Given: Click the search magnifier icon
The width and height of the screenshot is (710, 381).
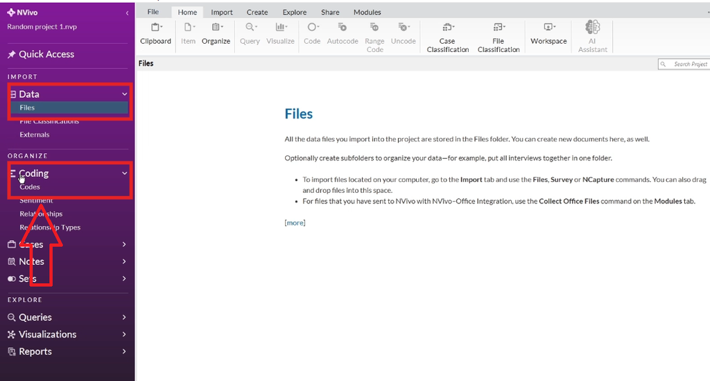Looking at the screenshot, I should 663,65.
